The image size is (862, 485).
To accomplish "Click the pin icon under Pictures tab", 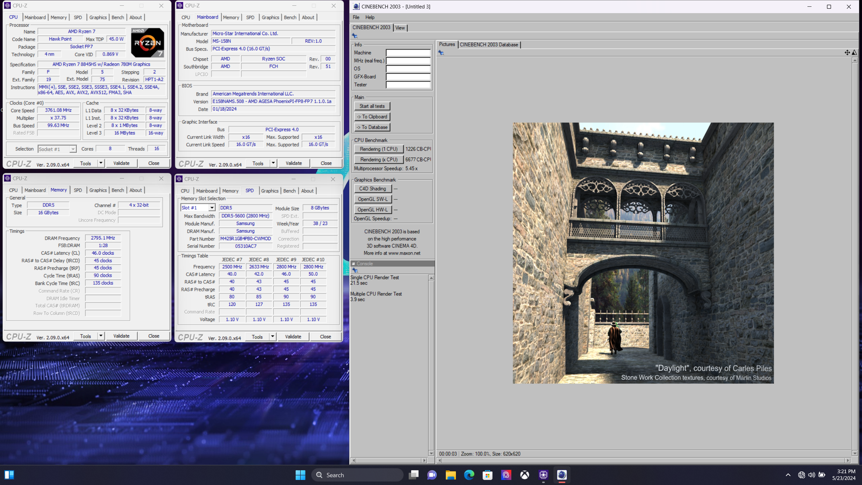I will tap(441, 53).
